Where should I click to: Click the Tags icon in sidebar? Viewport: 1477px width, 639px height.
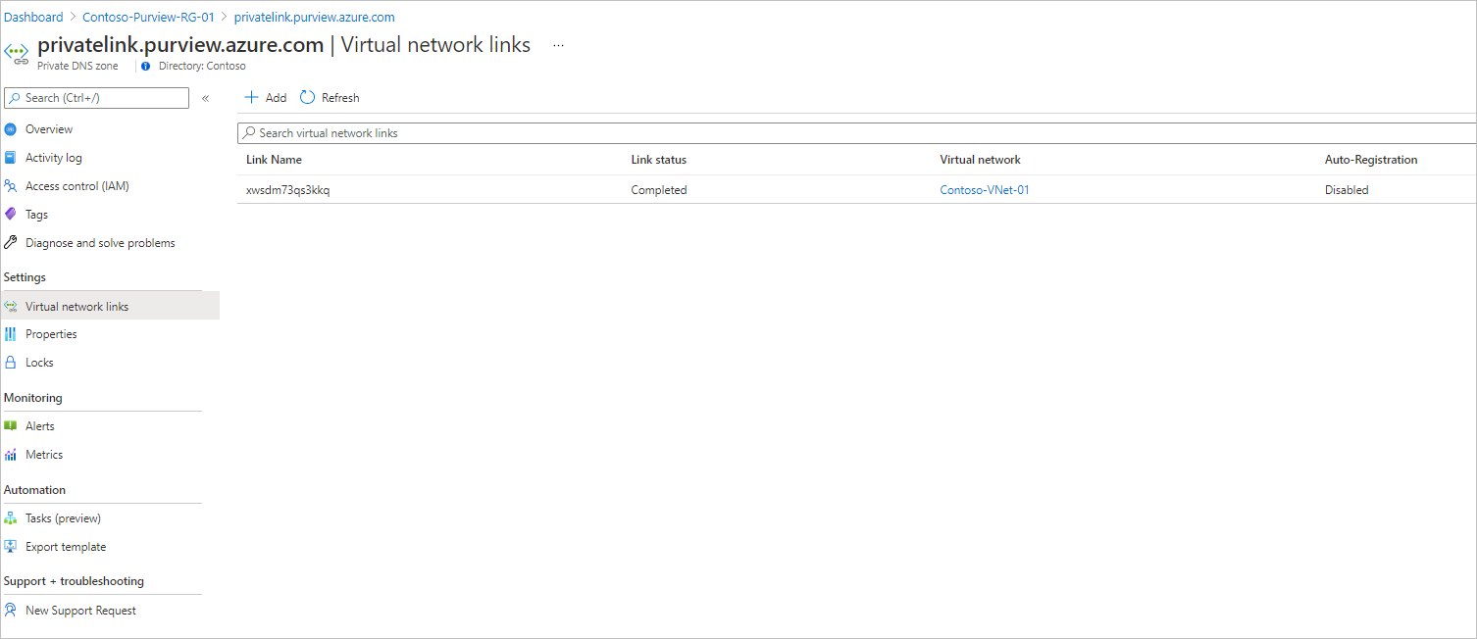(11, 215)
